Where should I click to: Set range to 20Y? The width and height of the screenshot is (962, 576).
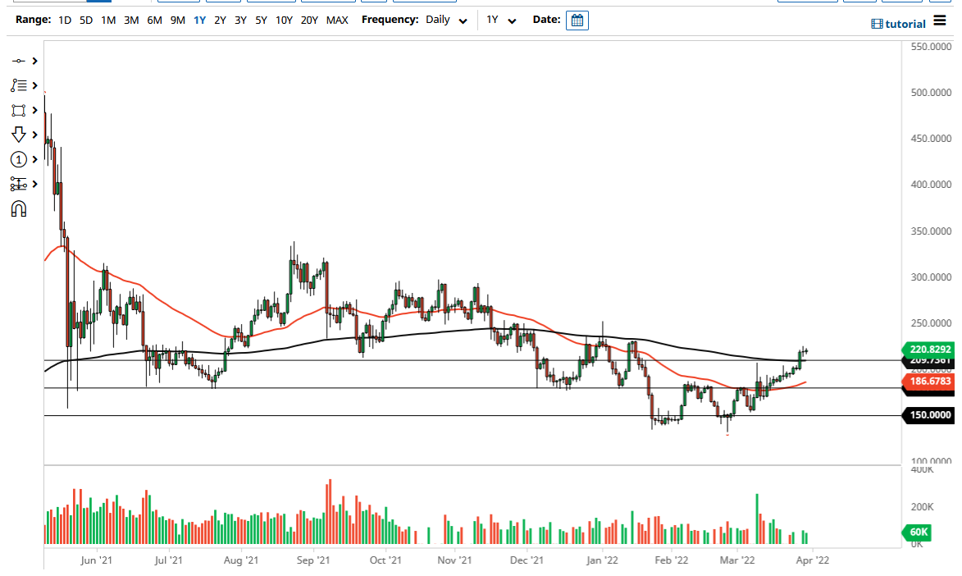309,21
